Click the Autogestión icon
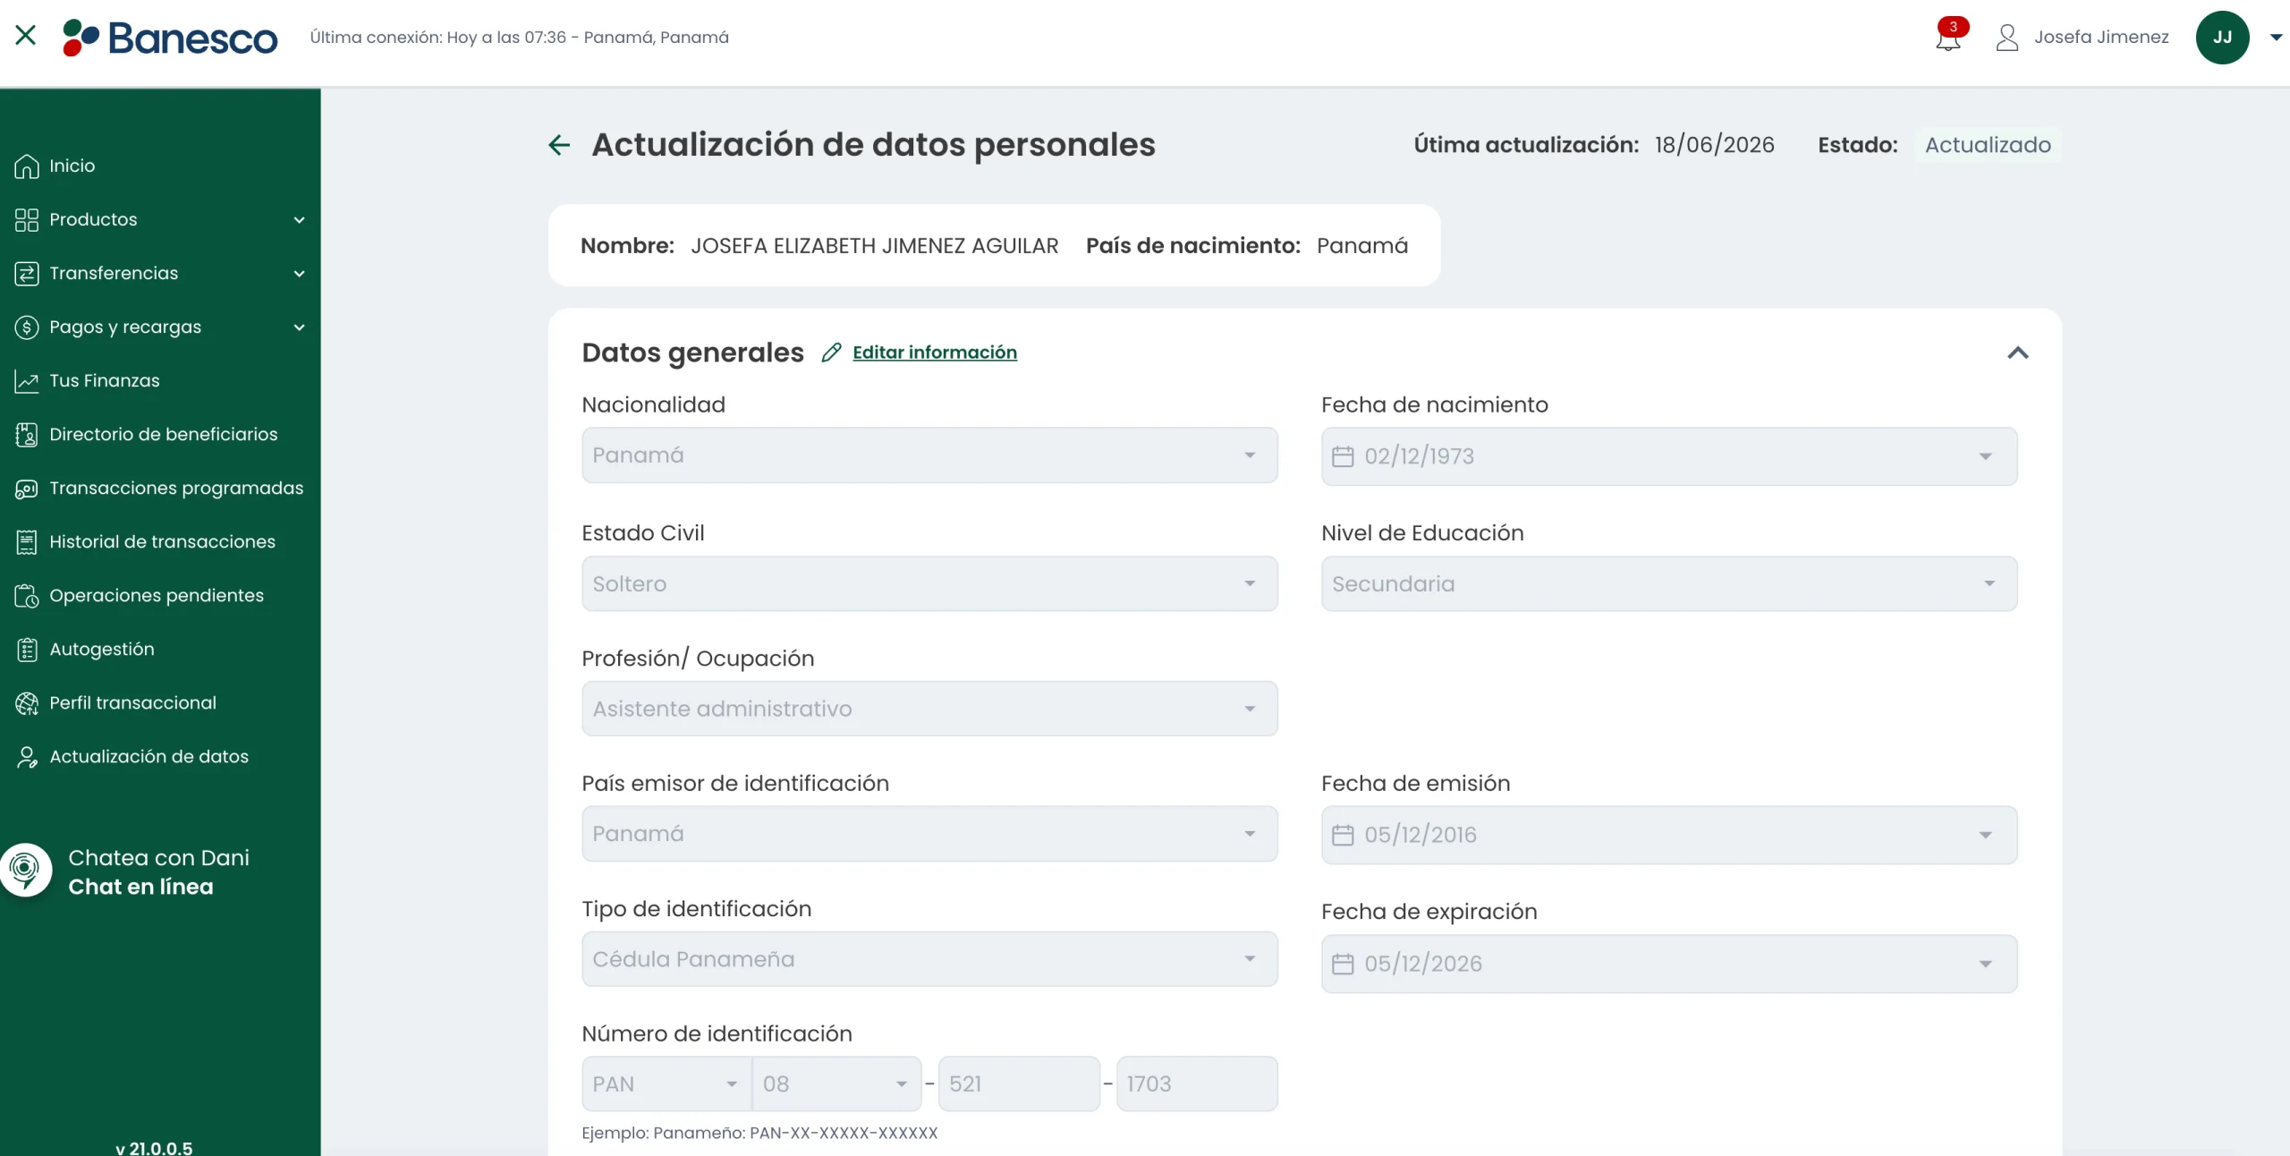This screenshot has width=2290, height=1156. (x=27, y=649)
